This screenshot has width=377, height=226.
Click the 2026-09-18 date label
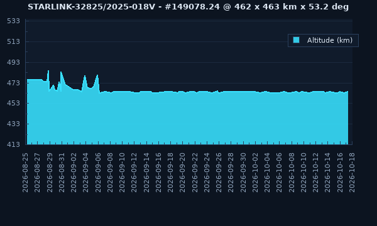click(x=170, y=173)
